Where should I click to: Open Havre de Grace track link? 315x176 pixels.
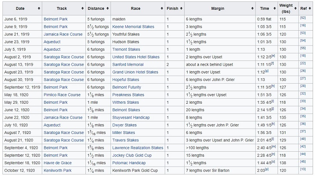pyautogui.click(x=57, y=163)
